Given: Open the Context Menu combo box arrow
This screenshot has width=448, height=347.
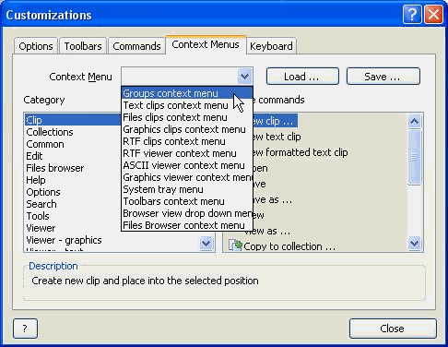Looking at the screenshot, I should coord(244,76).
